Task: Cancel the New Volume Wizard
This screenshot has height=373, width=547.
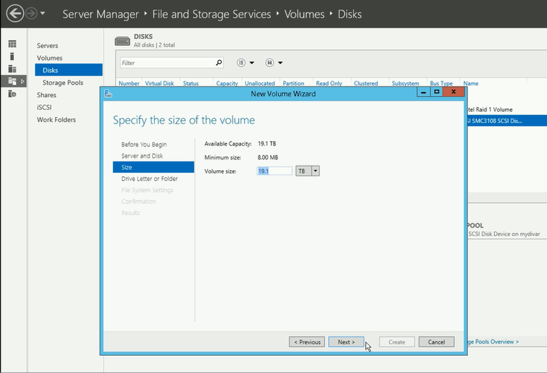Action: pos(436,342)
